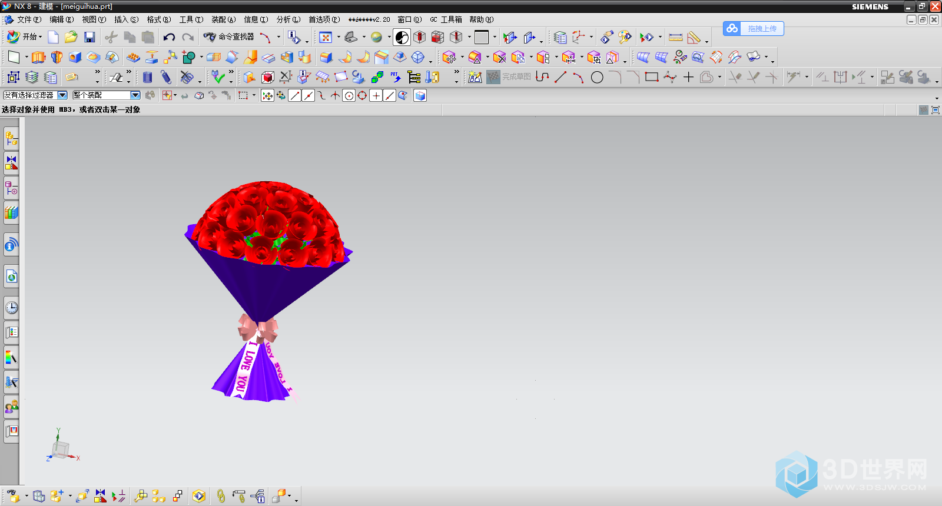Choose the Sketch rectangle tool
Image resolution: width=942 pixels, height=506 pixels.
point(651,77)
